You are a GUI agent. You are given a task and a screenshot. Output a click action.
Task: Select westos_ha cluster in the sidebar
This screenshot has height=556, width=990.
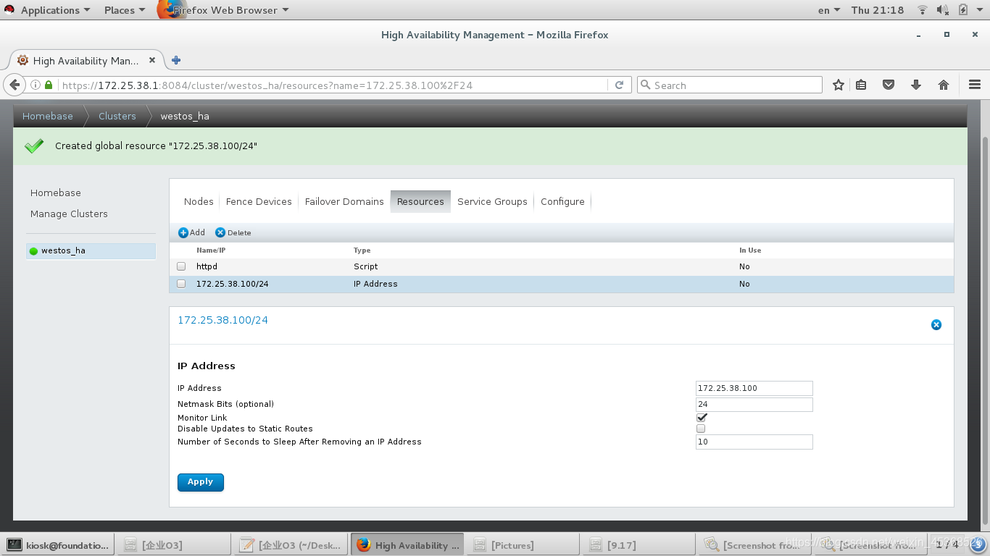coord(91,250)
